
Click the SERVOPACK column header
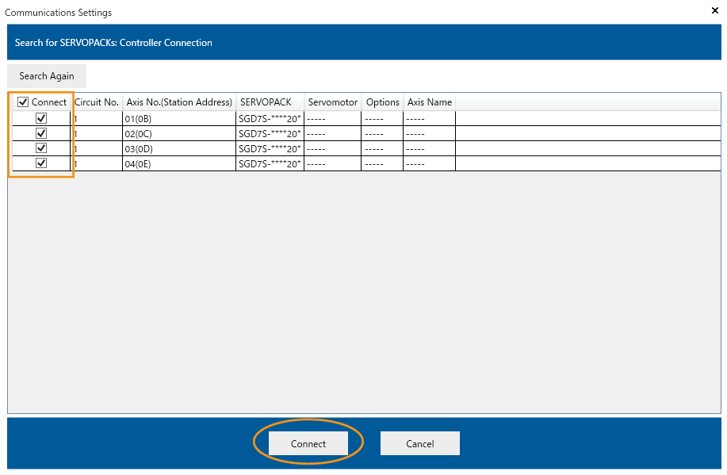[266, 102]
